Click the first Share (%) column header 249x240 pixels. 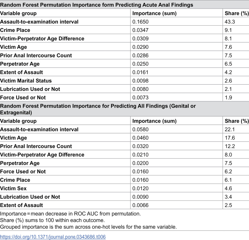pyautogui.click(x=237, y=13)
